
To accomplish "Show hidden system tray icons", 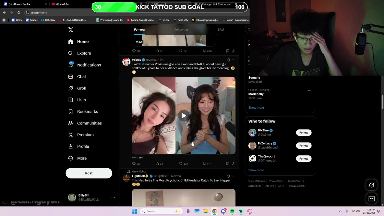I will point(340,211).
